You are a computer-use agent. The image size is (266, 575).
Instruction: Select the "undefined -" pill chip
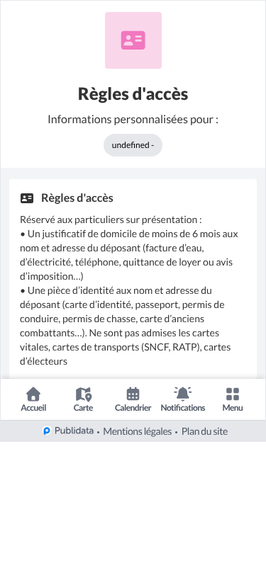tap(133, 145)
